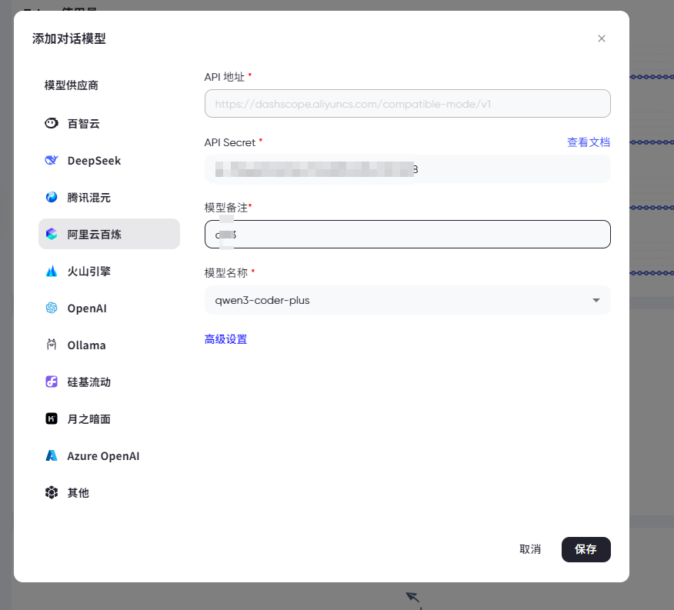Viewport: 674px width, 610px height.
Task: Click the 硅基流动 logo icon
Action: (51, 382)
